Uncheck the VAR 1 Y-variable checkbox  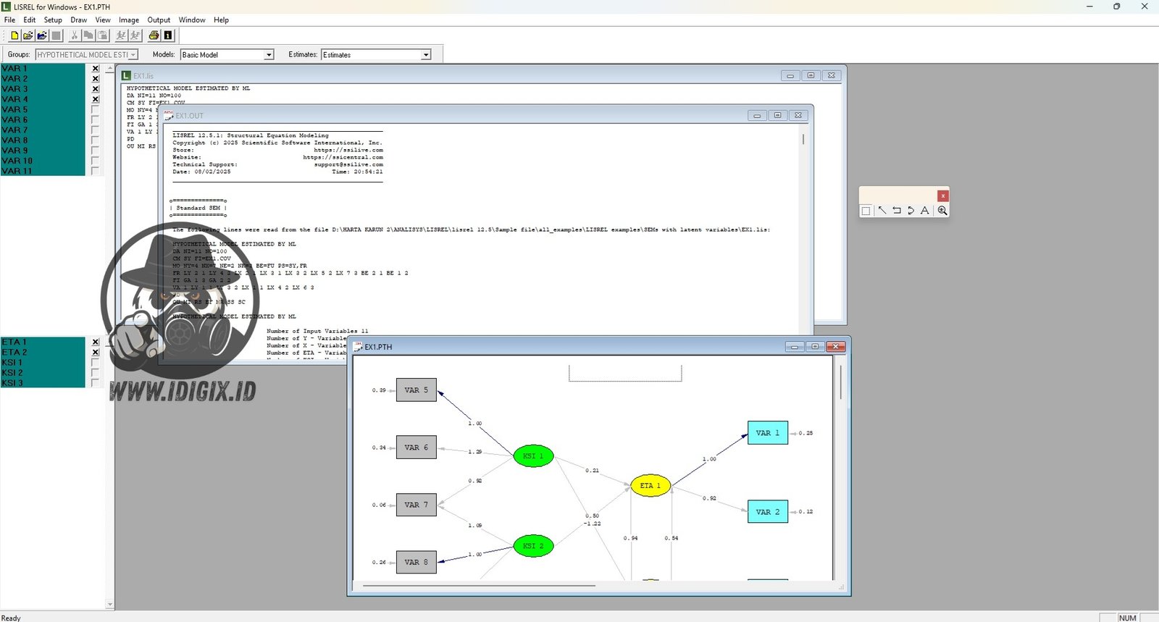click(95, 69)
